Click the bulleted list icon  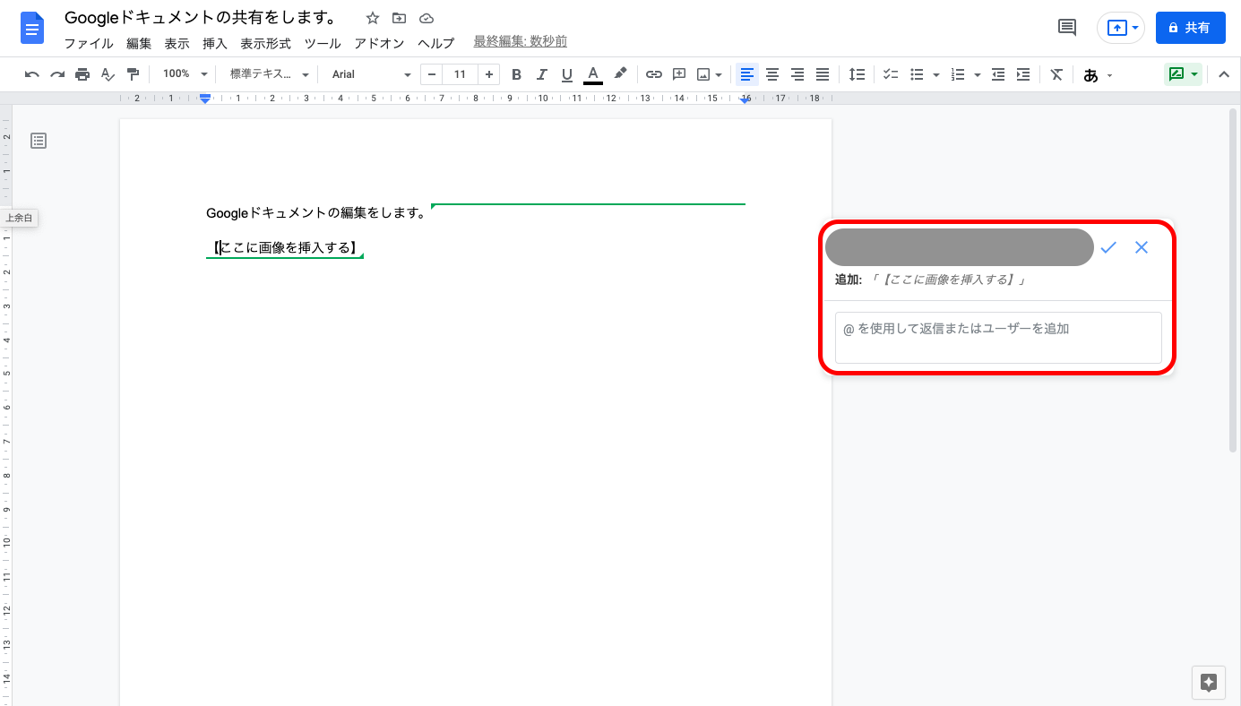click(917, 74)
